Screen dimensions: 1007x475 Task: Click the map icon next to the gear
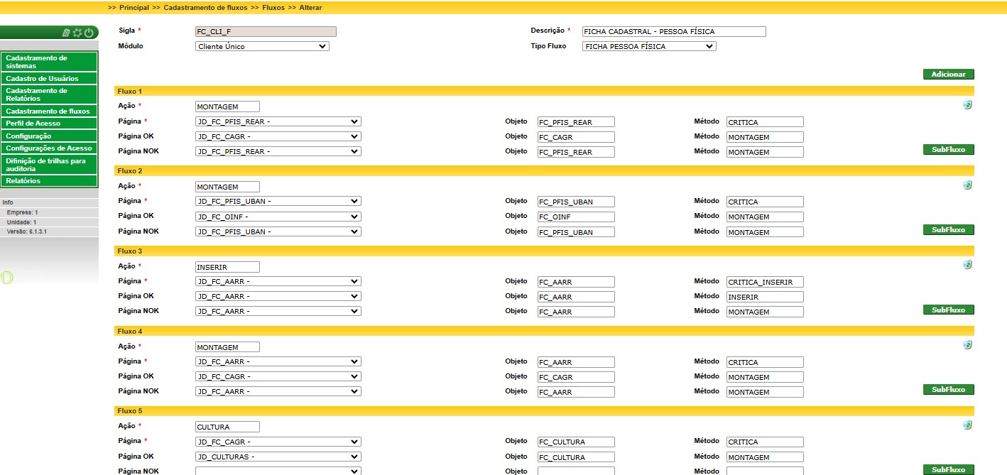tap(66, 33)
